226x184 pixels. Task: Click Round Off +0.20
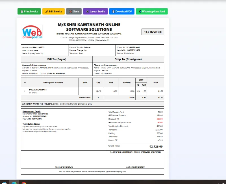click(160, 140)
